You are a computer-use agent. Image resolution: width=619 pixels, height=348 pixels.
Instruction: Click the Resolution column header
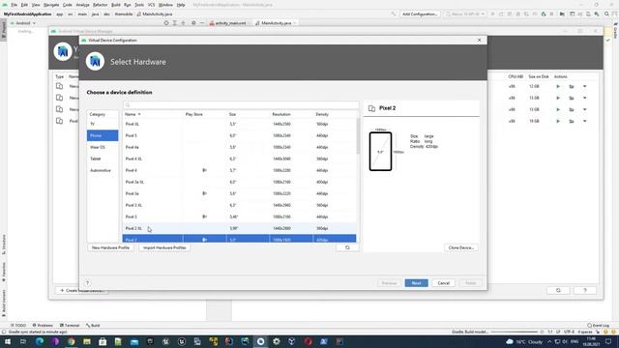[x=281, y=114]
